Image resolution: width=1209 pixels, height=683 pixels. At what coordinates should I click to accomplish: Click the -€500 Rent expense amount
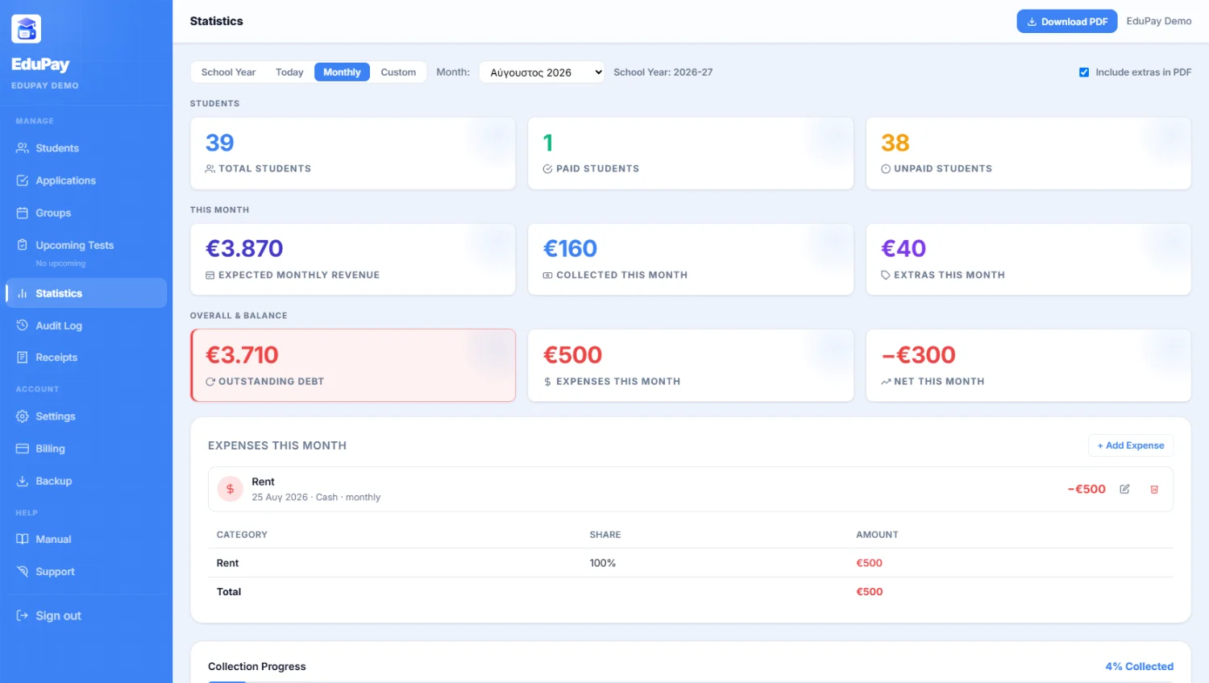[x=1086, y=489]
